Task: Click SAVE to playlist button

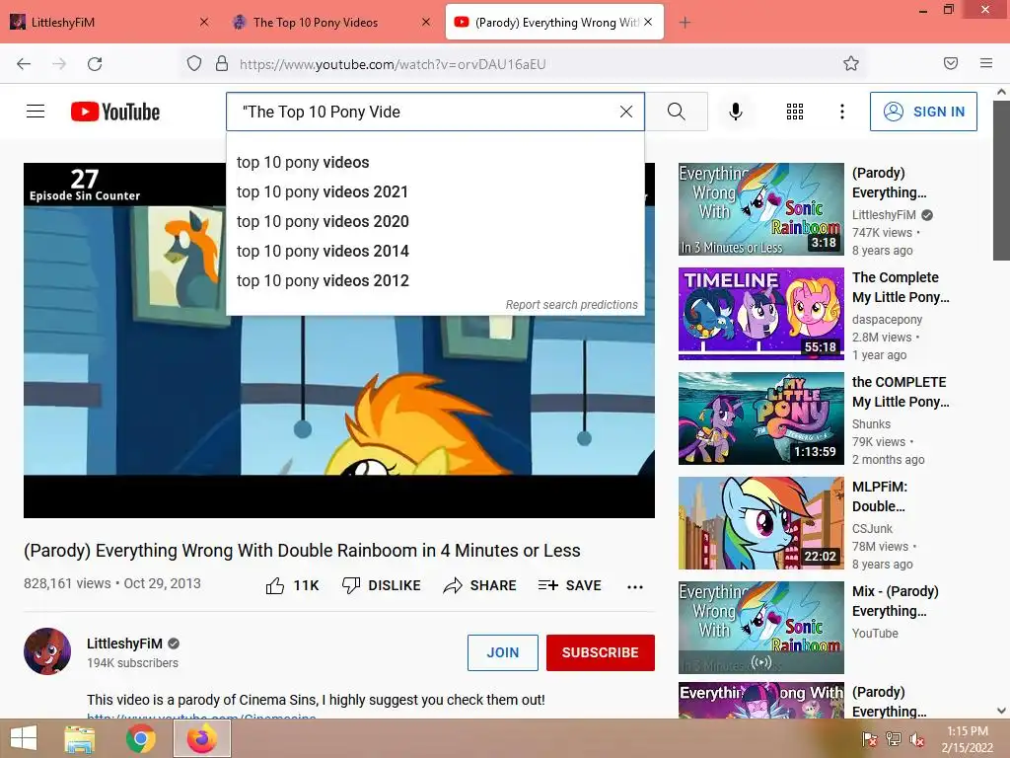Action: coord(569,585)
